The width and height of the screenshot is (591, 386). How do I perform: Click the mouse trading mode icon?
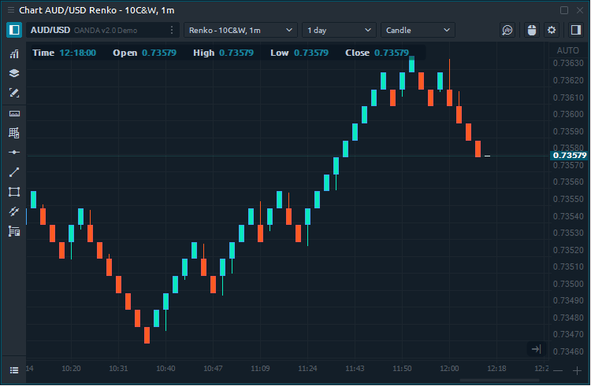point(530,30)
